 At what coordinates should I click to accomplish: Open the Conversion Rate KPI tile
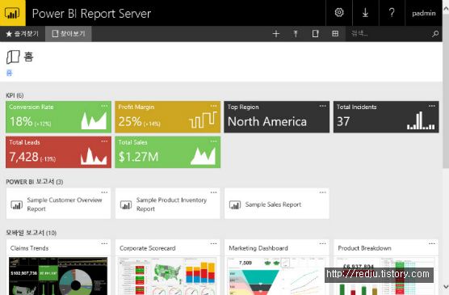[58, 117]
